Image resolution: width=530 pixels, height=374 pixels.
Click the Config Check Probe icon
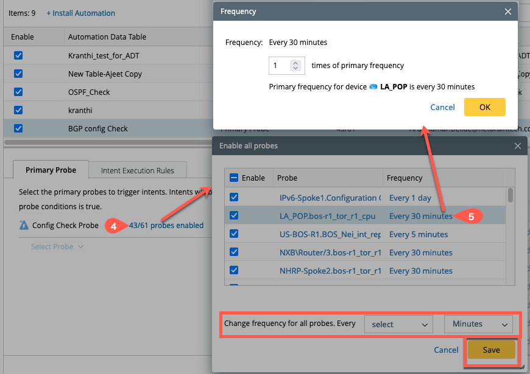click(24, 226)
